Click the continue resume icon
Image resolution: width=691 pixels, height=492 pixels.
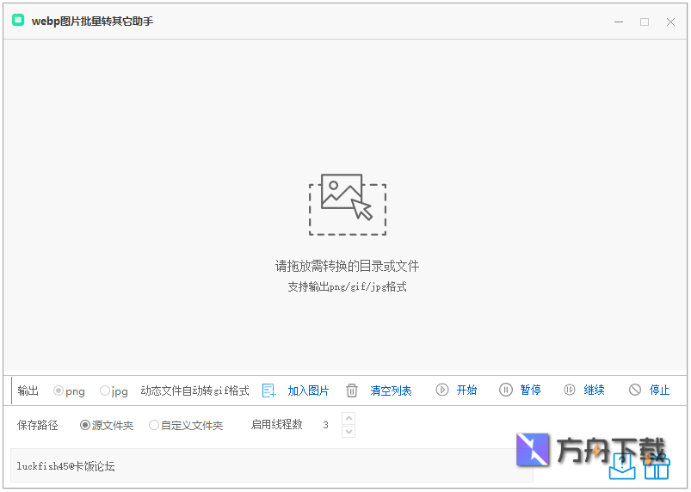point(570,390)
